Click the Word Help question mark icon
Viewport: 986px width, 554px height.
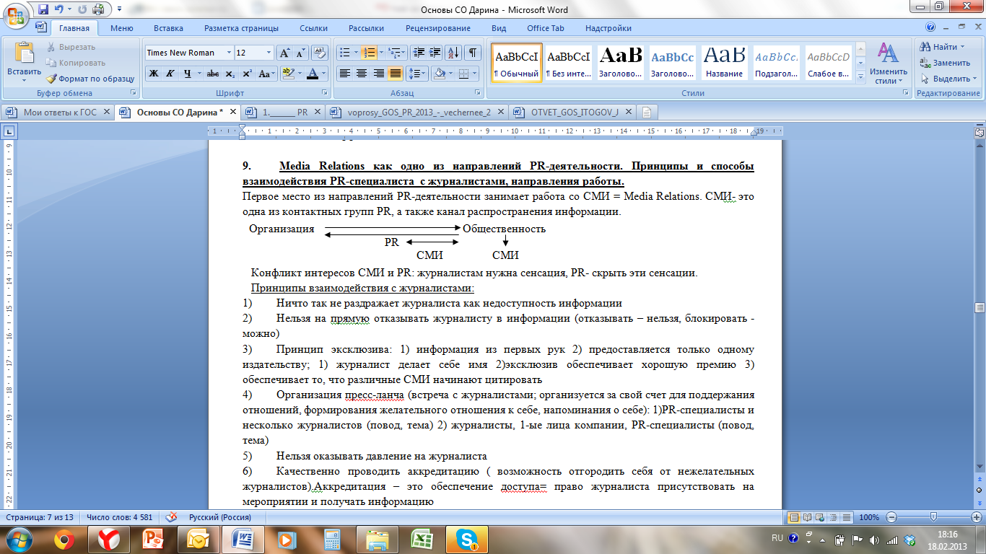point(930,28)
